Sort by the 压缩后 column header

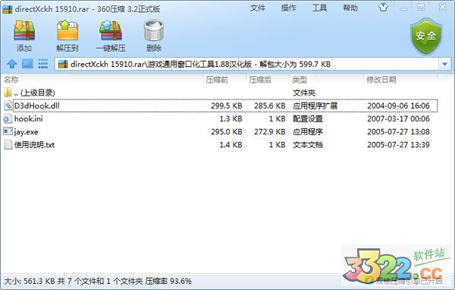tap(260, 80)
